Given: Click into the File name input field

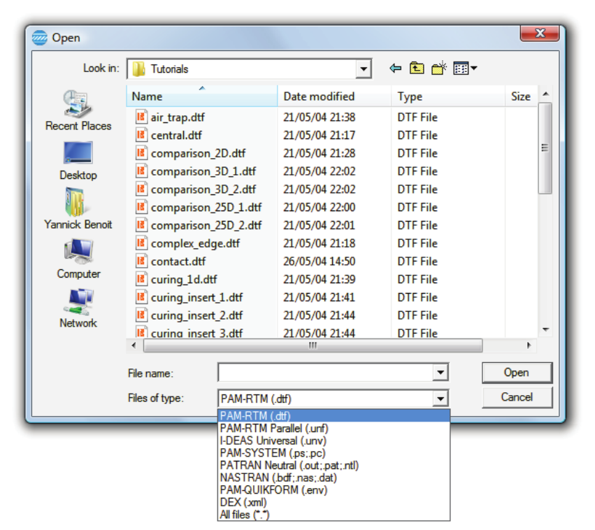Looking at the screenshot, I should 326,372.
